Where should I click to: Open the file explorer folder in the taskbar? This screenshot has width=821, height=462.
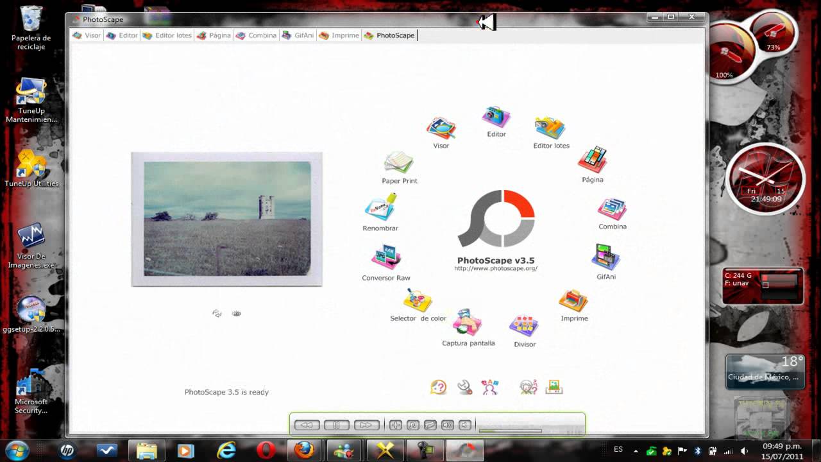click(146, 451)
